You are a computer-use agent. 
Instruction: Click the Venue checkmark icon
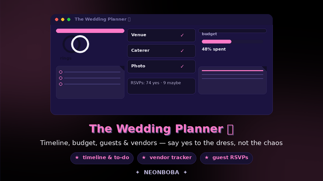click(182, 35)
